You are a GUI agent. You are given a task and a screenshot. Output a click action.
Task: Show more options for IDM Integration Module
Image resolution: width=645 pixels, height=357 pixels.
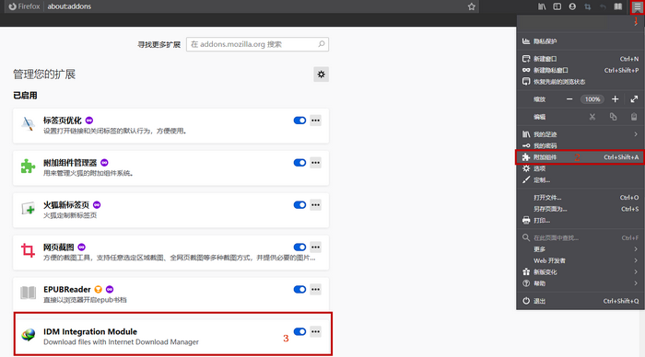tap(315, 331)
